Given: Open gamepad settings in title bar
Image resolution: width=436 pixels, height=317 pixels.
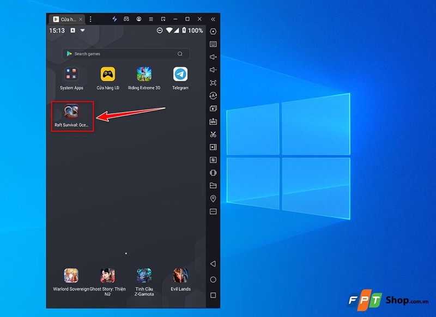Looking at the screenshot, I should (126, 19).
